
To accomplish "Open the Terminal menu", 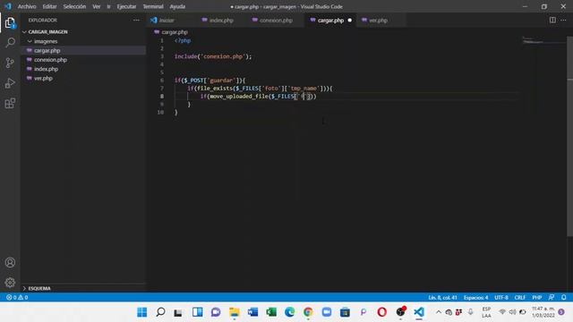I will coord(153,6).
